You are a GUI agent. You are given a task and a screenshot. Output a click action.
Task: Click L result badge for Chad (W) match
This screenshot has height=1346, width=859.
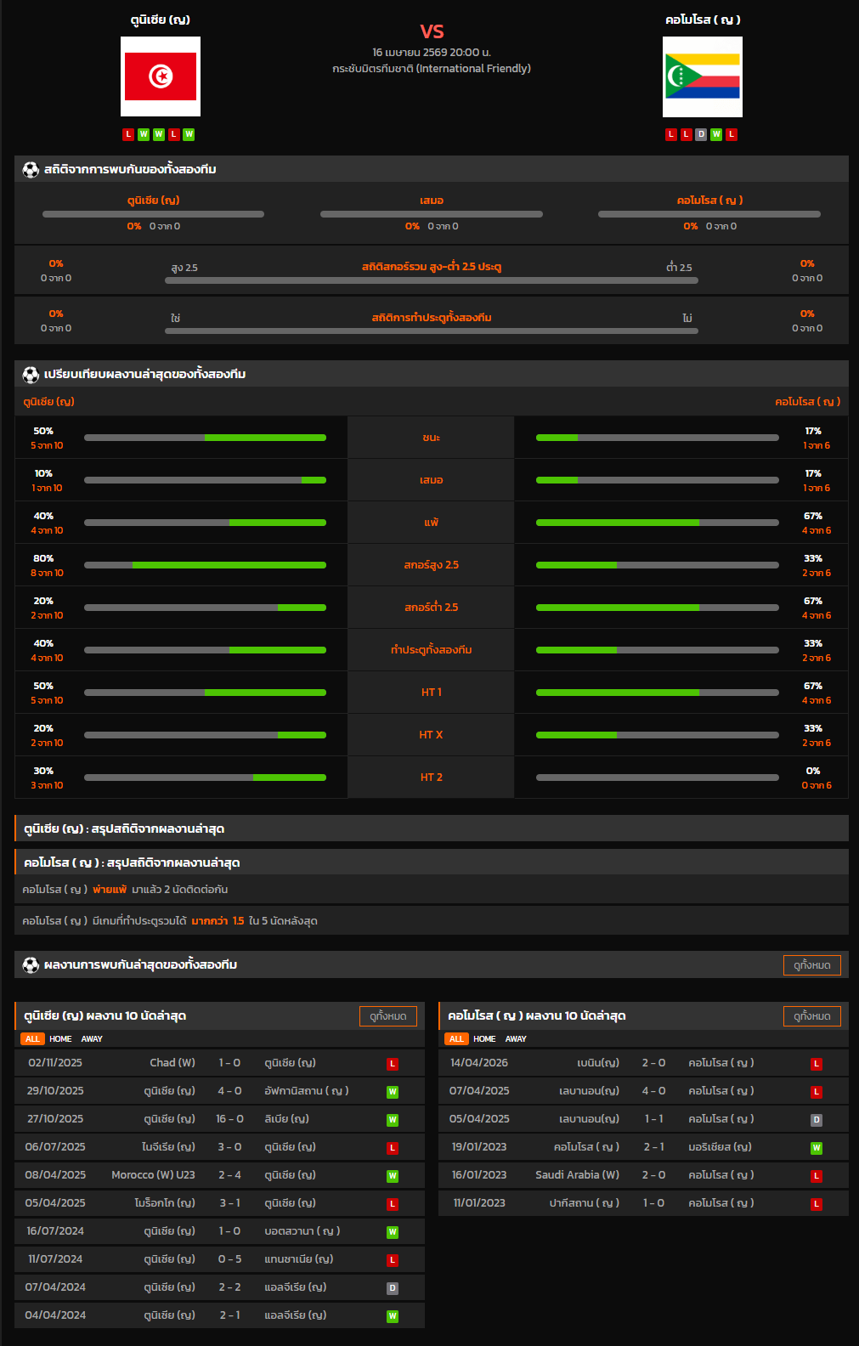click(393, 1064)
